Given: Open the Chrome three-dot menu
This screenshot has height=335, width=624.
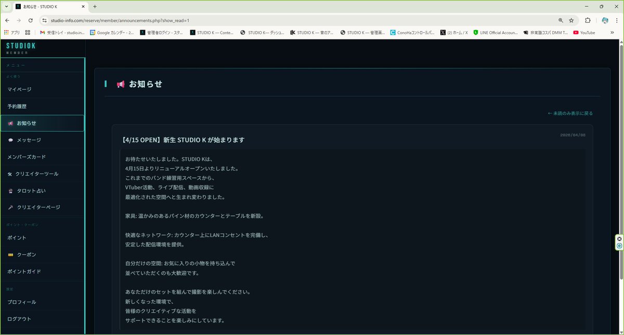Looking at the screenshot, I should 618,20.
